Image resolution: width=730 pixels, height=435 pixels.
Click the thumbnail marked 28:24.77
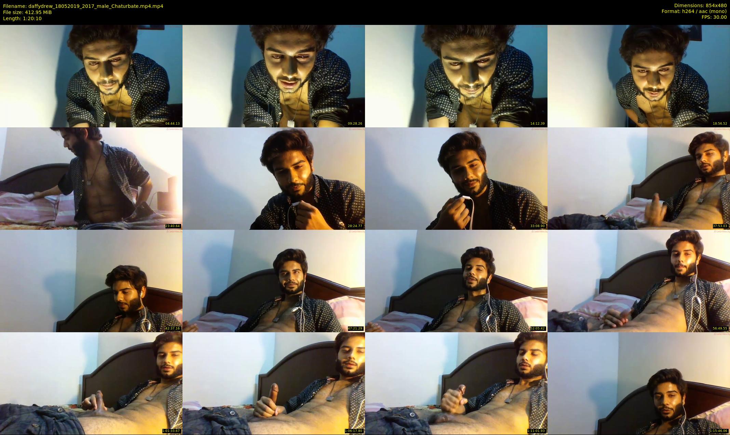coord(274,178)
